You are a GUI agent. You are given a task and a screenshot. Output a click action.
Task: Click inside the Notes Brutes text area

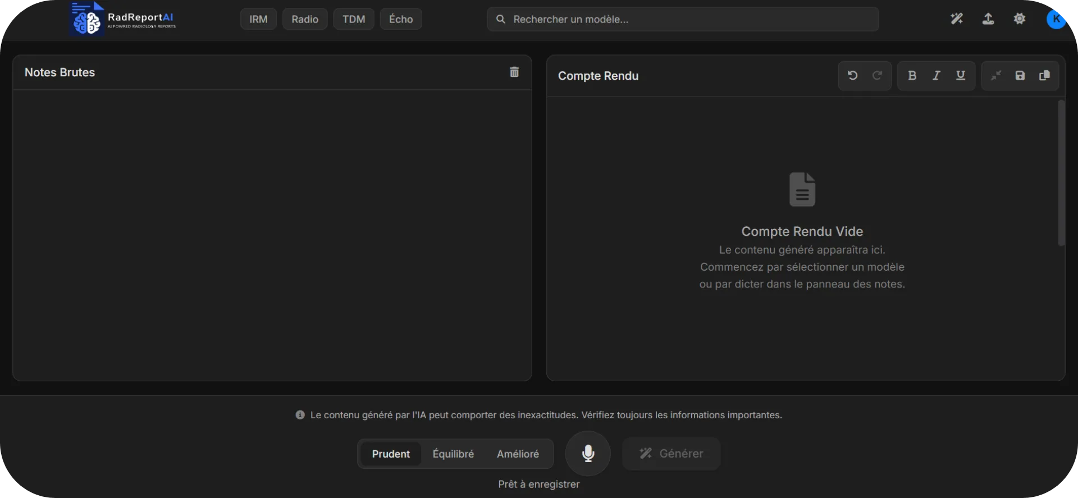click(x=272, y=235)
